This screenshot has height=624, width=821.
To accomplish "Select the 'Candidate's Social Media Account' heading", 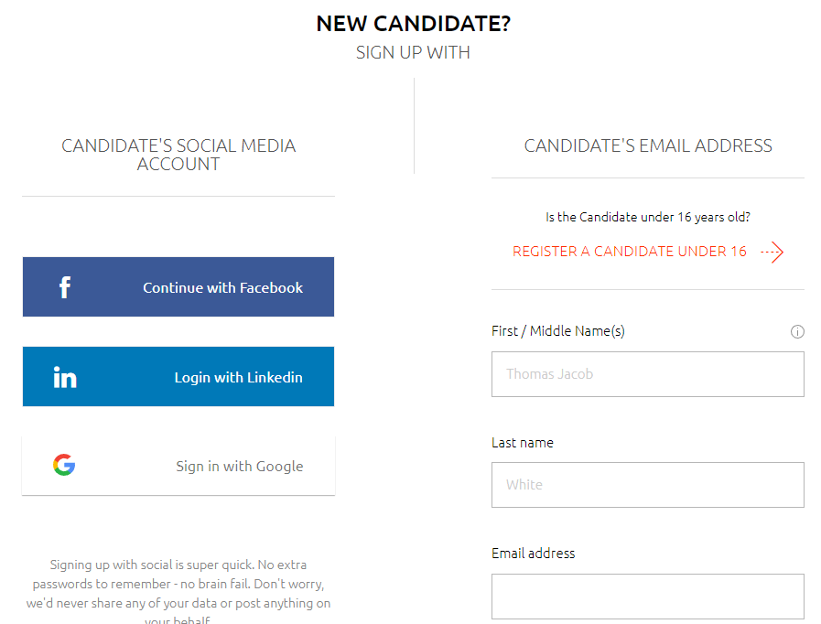I will point(178,155).
